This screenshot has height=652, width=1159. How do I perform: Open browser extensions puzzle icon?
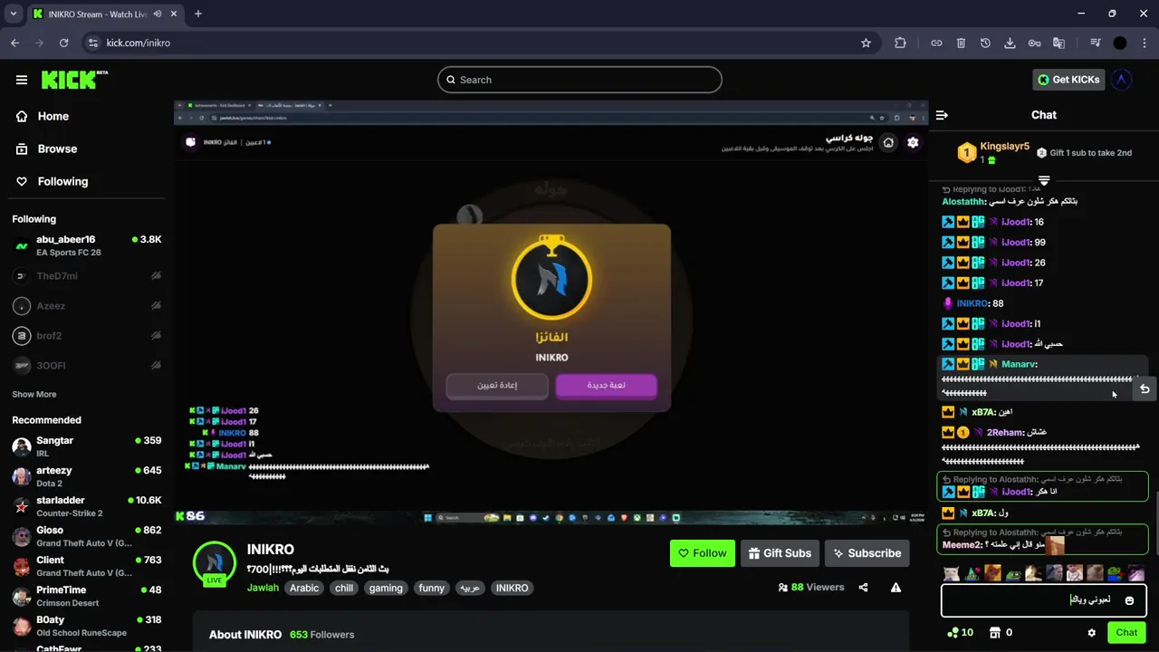click(x=900, y=43)
